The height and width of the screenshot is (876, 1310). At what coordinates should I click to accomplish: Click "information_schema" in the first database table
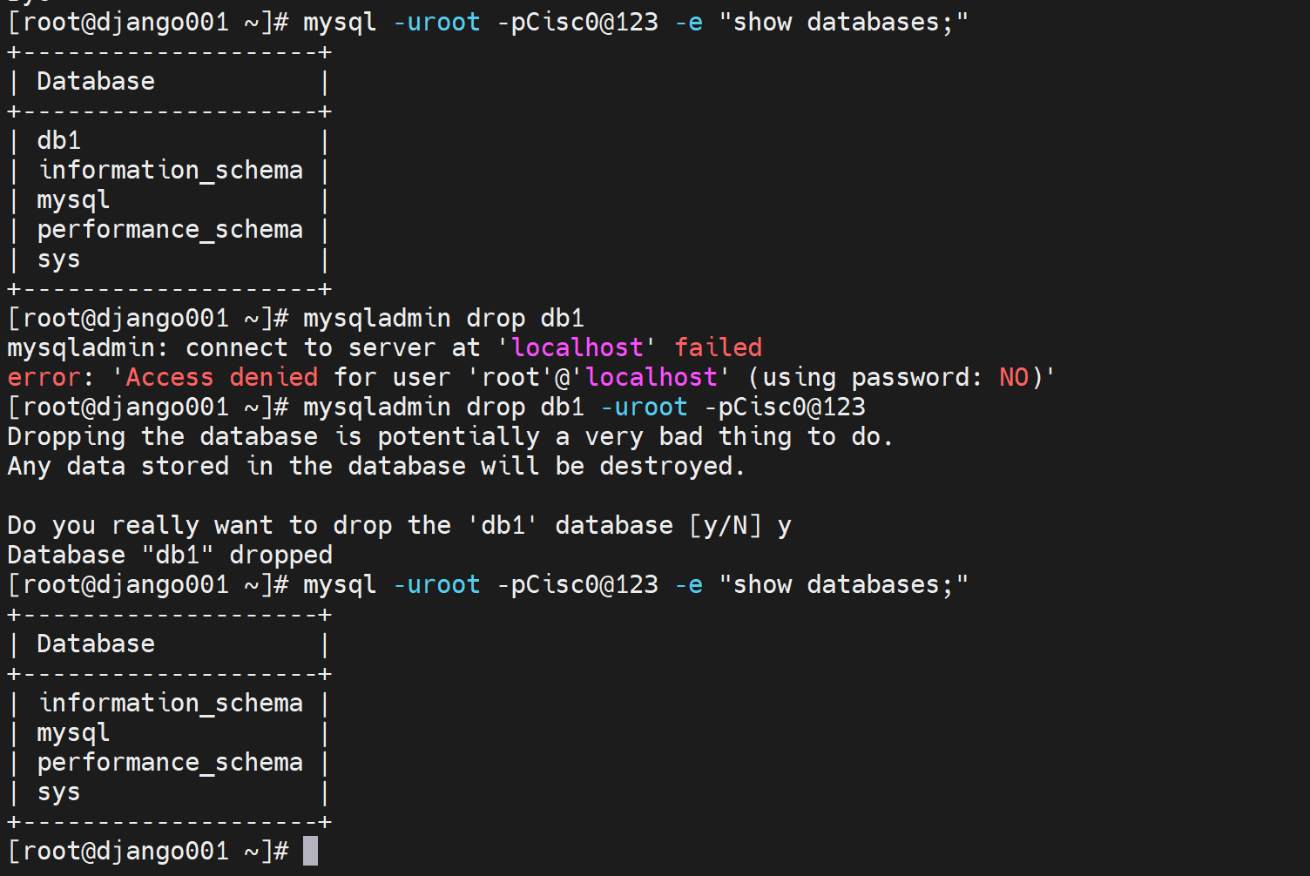point(170,170)
